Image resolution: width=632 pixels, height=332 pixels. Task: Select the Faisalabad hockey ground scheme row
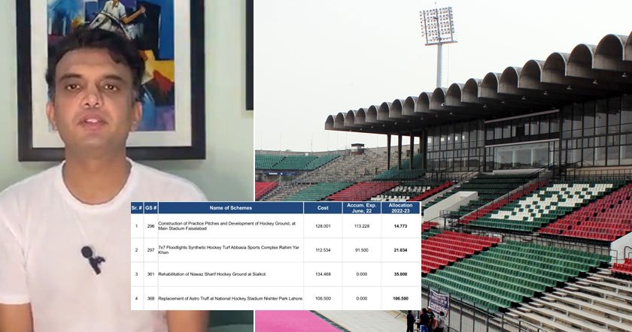275,226
